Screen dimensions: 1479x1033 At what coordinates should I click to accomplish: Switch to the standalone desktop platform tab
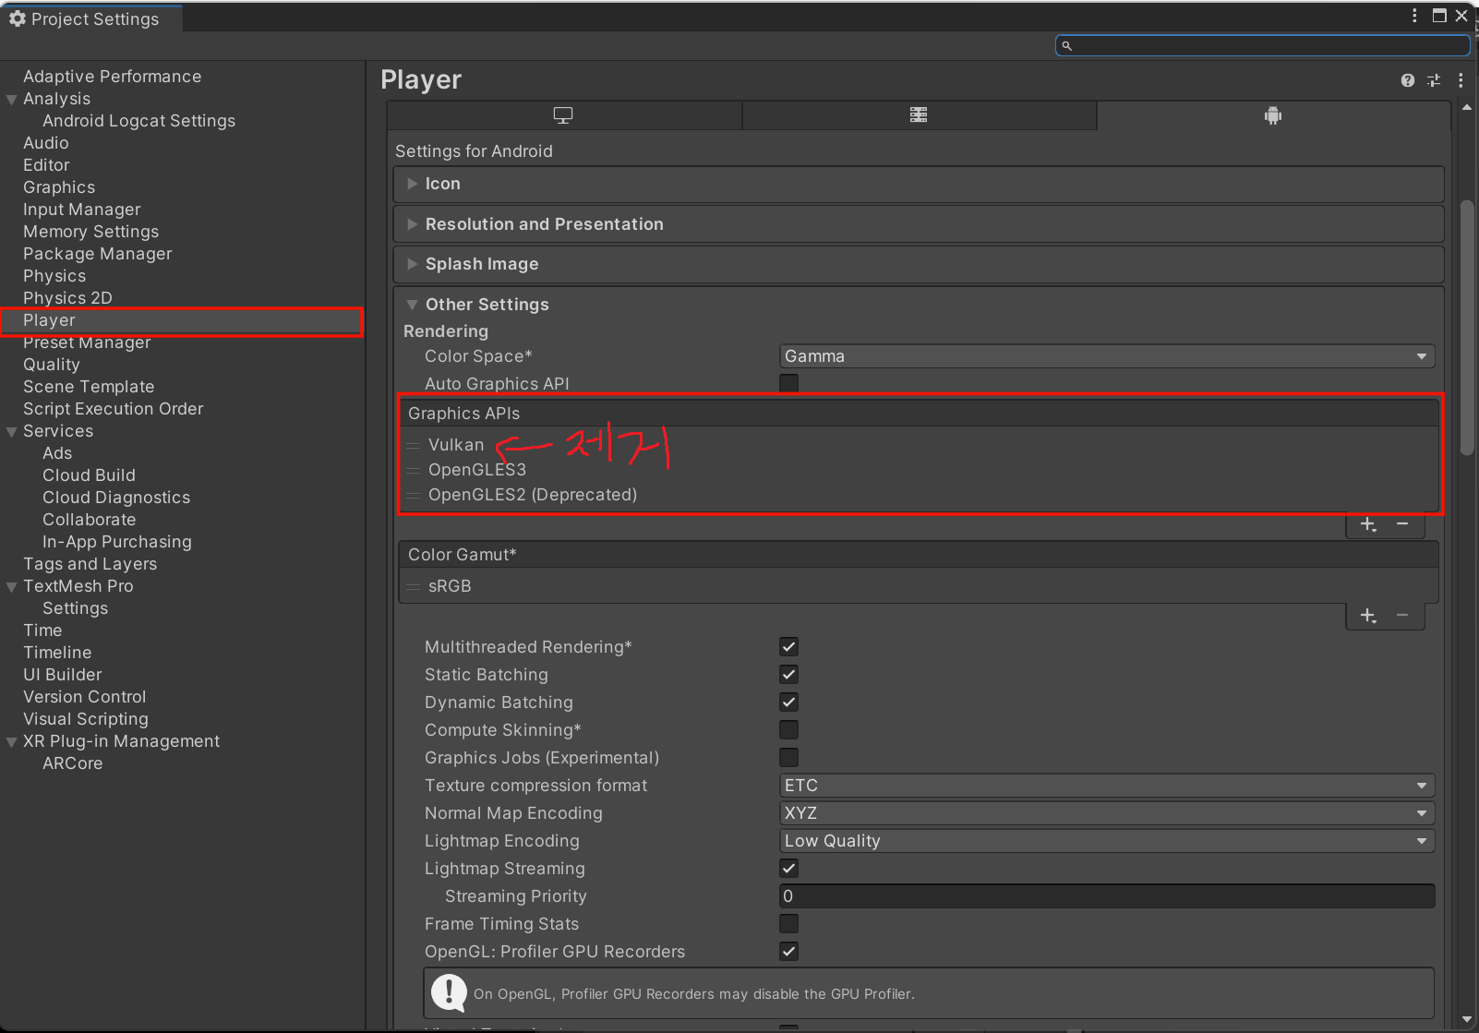pyautogui.click(x=563, y=115)
